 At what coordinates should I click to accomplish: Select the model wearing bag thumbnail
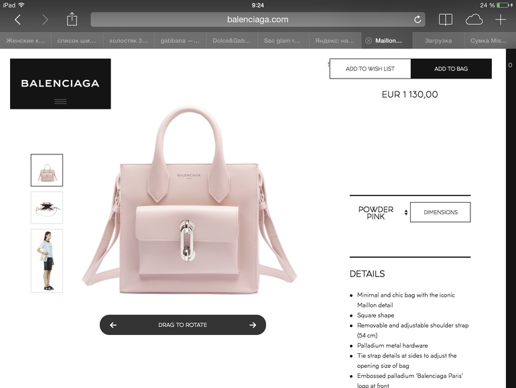point(47,260)
